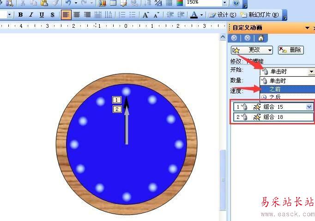The image size is (315, 221).
Task: Open 自定义动画 task pane menu arrow
Action: (307, 28)
